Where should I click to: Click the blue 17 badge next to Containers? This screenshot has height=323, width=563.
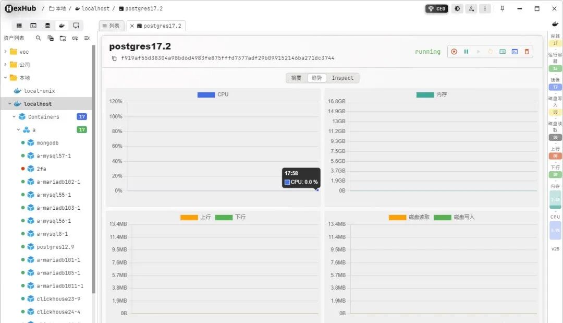[x=82, y=117]
